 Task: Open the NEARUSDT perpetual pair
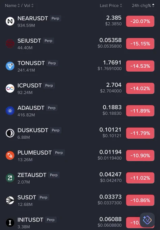click(x=80, y=21)
